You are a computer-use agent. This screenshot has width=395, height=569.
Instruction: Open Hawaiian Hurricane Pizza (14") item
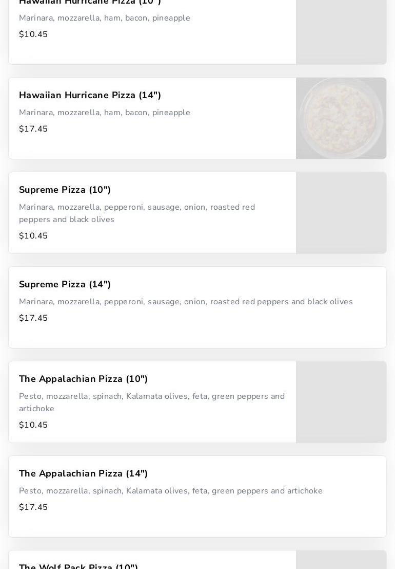coord(90,96)
